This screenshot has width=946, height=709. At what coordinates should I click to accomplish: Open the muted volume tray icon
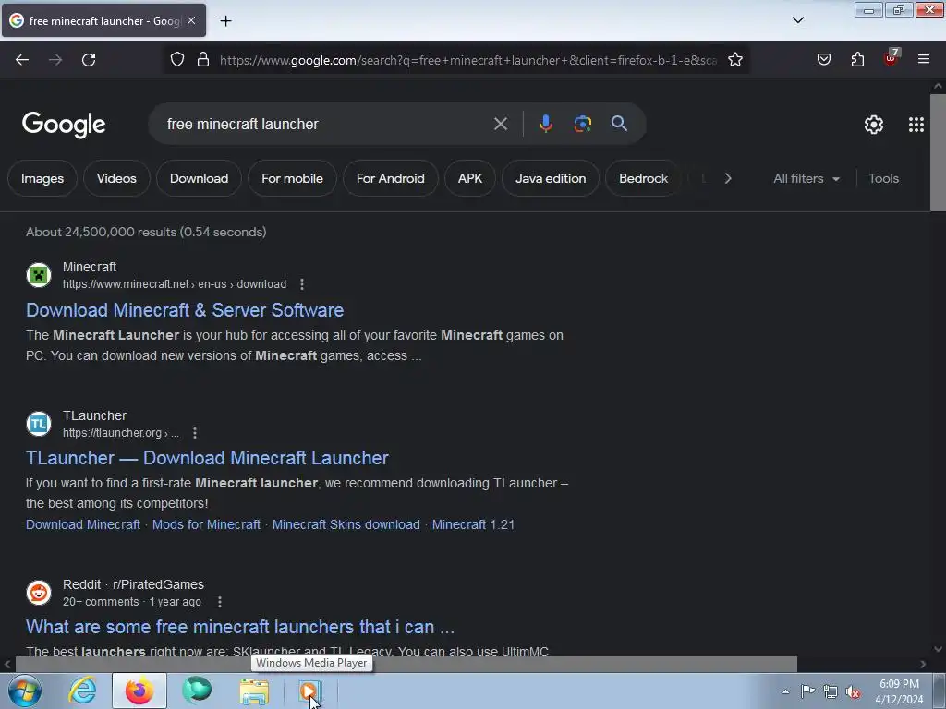coord(853,691)
